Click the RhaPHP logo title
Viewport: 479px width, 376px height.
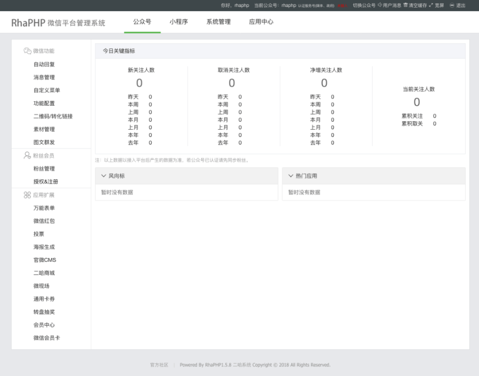coord(58,23)
